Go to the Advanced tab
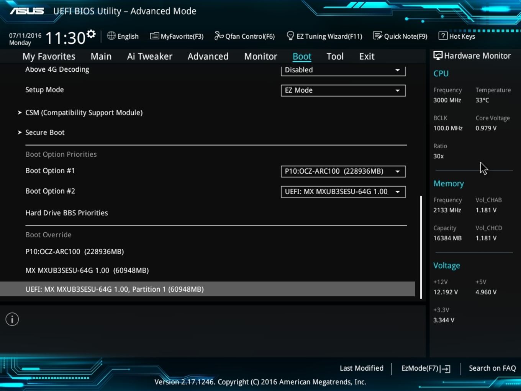The width and height of the screenshot is (521, 391). click(x=208, y=56)
